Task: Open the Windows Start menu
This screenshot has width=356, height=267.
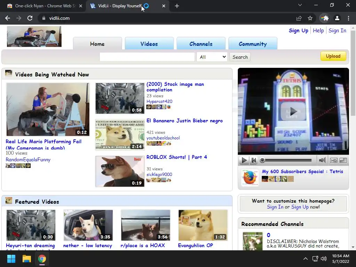Action: click(x=11, y=259)
